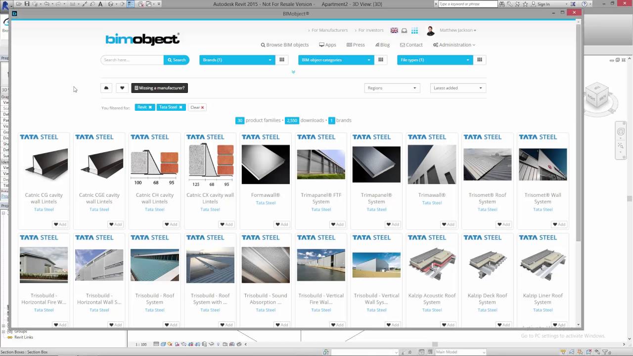Click the Search button

coord(177,60)
